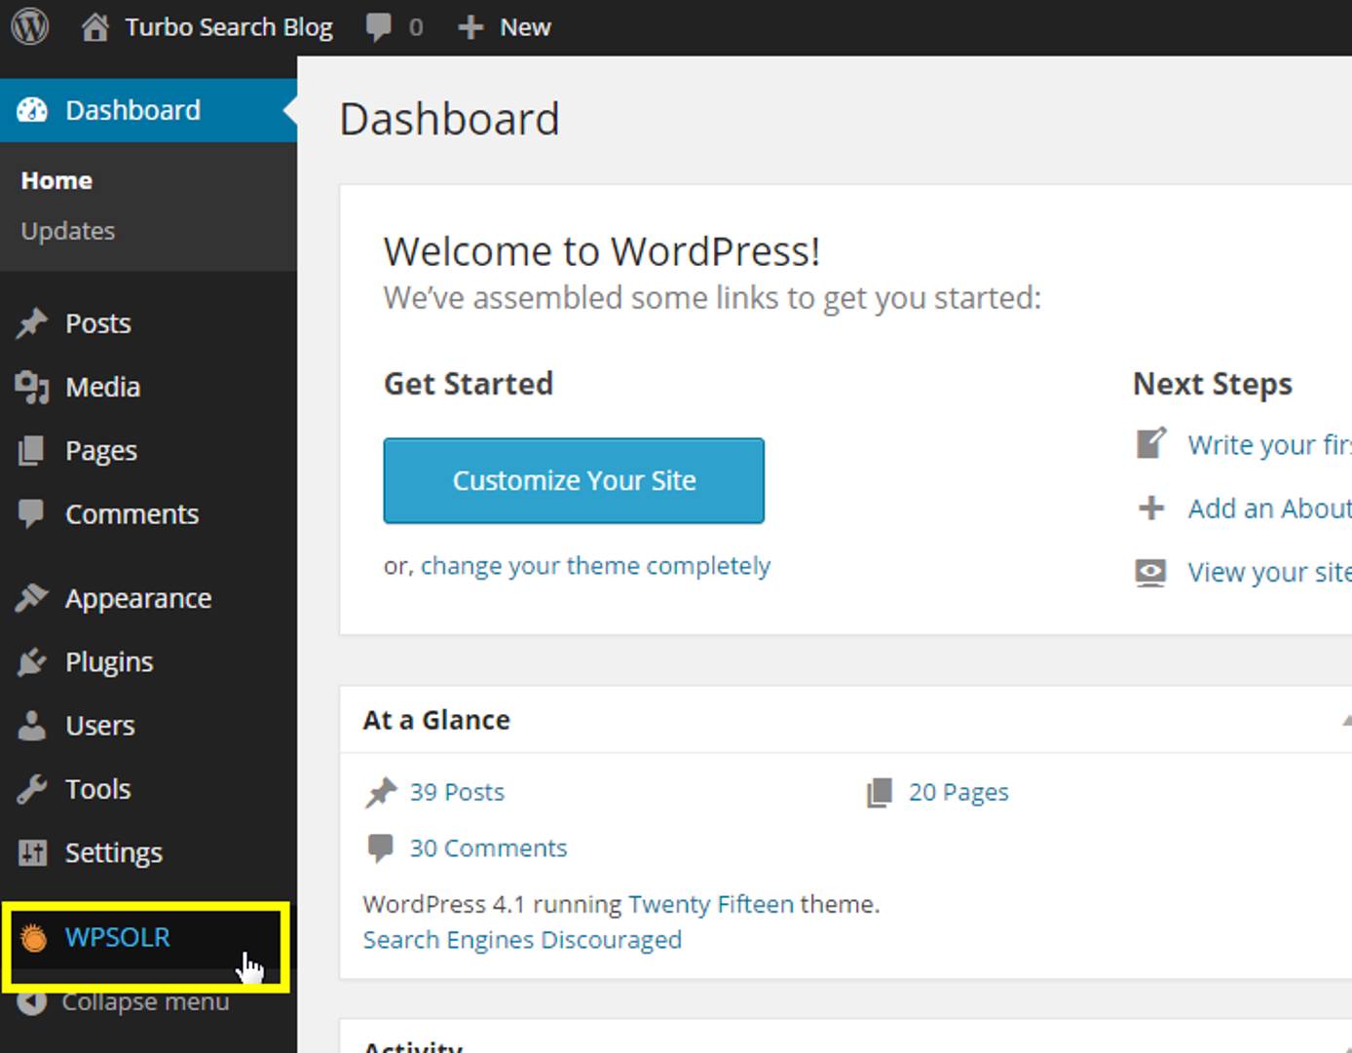Create content with the + New menu
The height and width of the screenshot is (1053, 1352).
click(x=504, y=26)
